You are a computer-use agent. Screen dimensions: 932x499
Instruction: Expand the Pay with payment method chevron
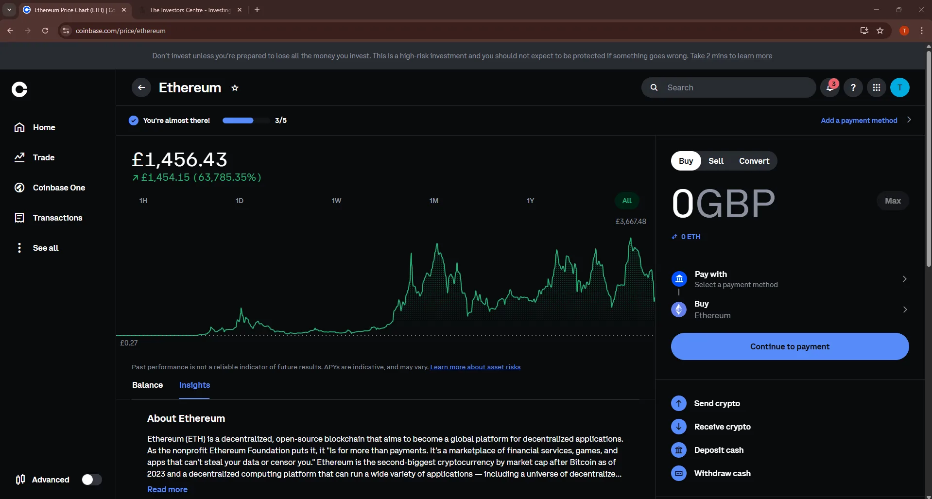[x=904, y=279]
